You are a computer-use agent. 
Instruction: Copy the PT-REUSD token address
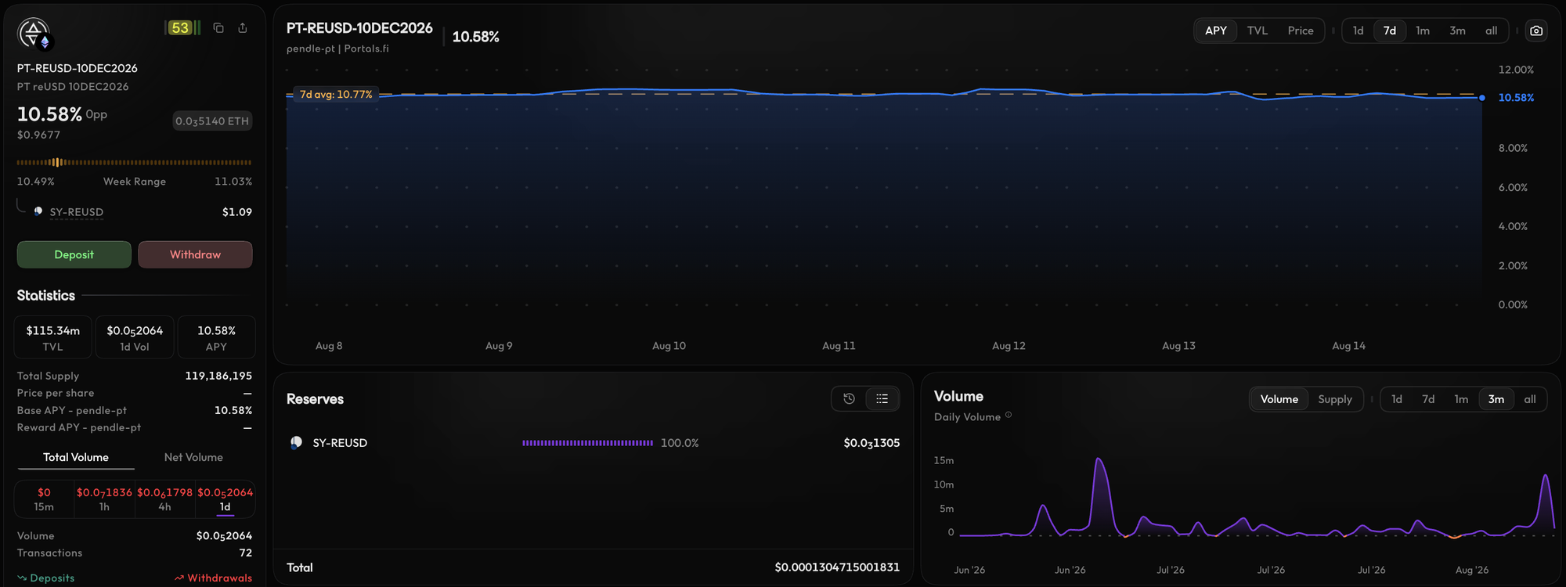218,28
